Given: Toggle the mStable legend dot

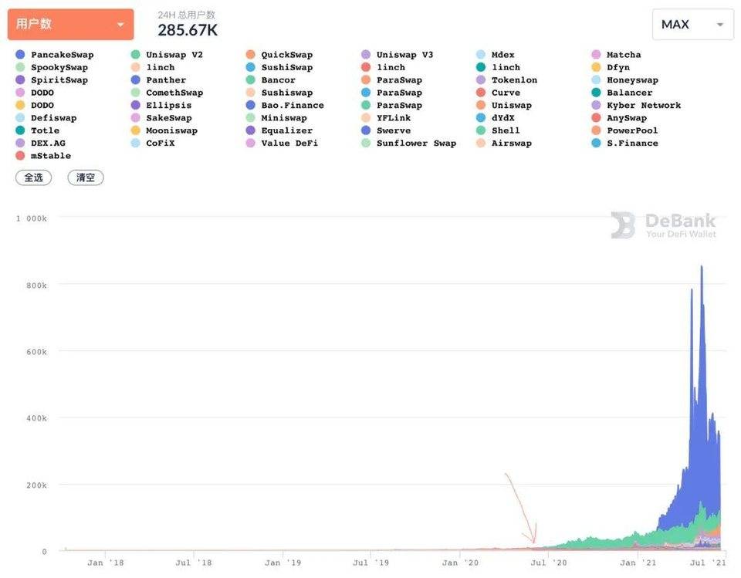Looking at the screenshot, I should [x=20, y=155].
